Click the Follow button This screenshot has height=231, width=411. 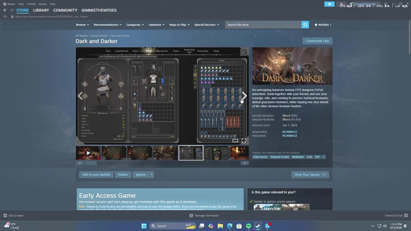[x=123, y=175]
